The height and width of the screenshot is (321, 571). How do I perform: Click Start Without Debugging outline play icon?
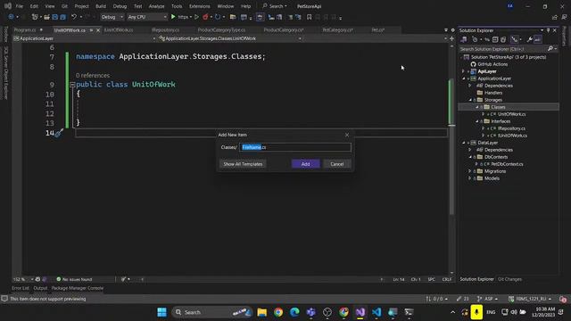click(x=196, y=17)
